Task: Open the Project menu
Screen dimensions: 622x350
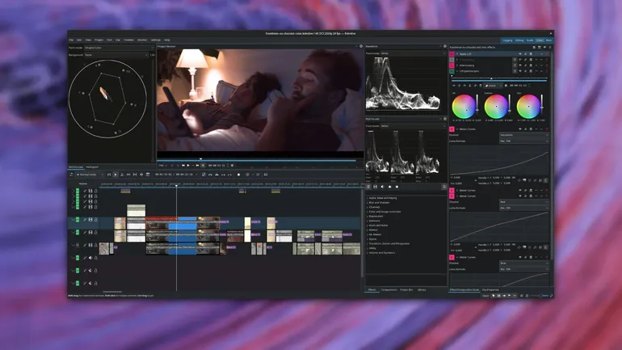Action: point(99,40)
